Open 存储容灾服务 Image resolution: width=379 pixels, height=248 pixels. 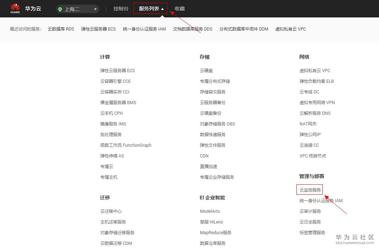tap(213, 92)
